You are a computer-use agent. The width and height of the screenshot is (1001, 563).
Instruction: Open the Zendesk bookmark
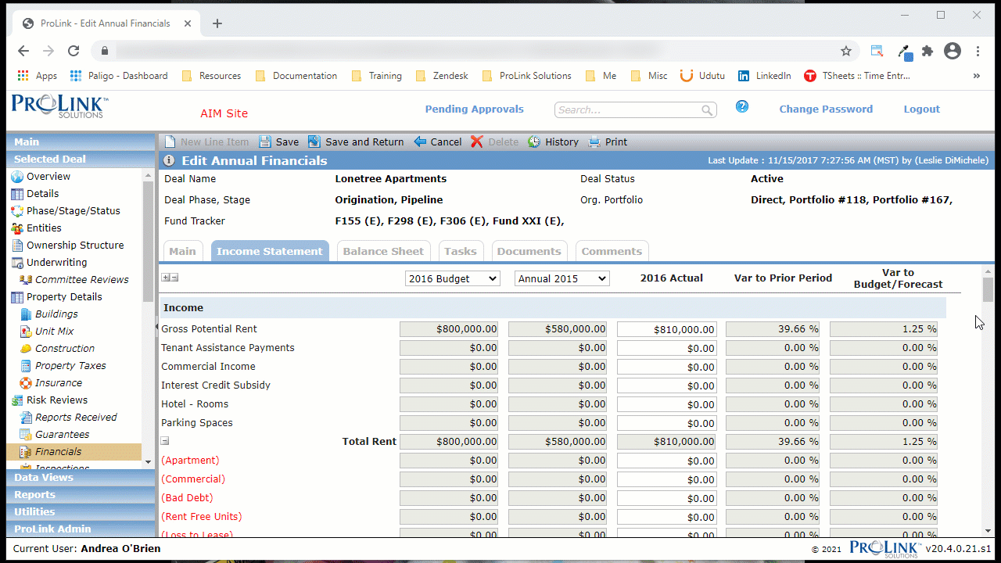(x=442, y=76)
